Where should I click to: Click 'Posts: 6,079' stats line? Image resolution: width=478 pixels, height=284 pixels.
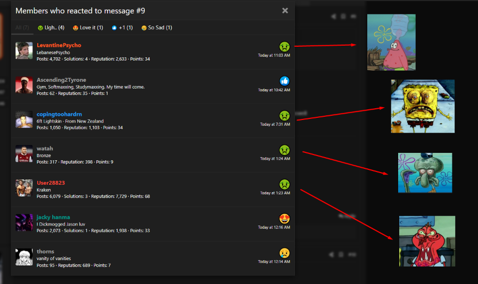pyautogui.click(x=93, y=196)
